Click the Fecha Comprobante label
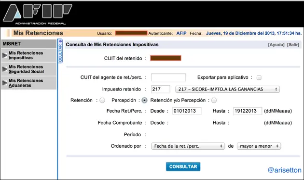Image resolution: width=304 pixels, height=180 pixels. (x=120, y=123)
